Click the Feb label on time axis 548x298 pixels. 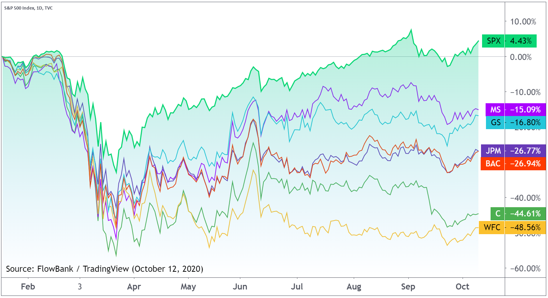point(28,287)
